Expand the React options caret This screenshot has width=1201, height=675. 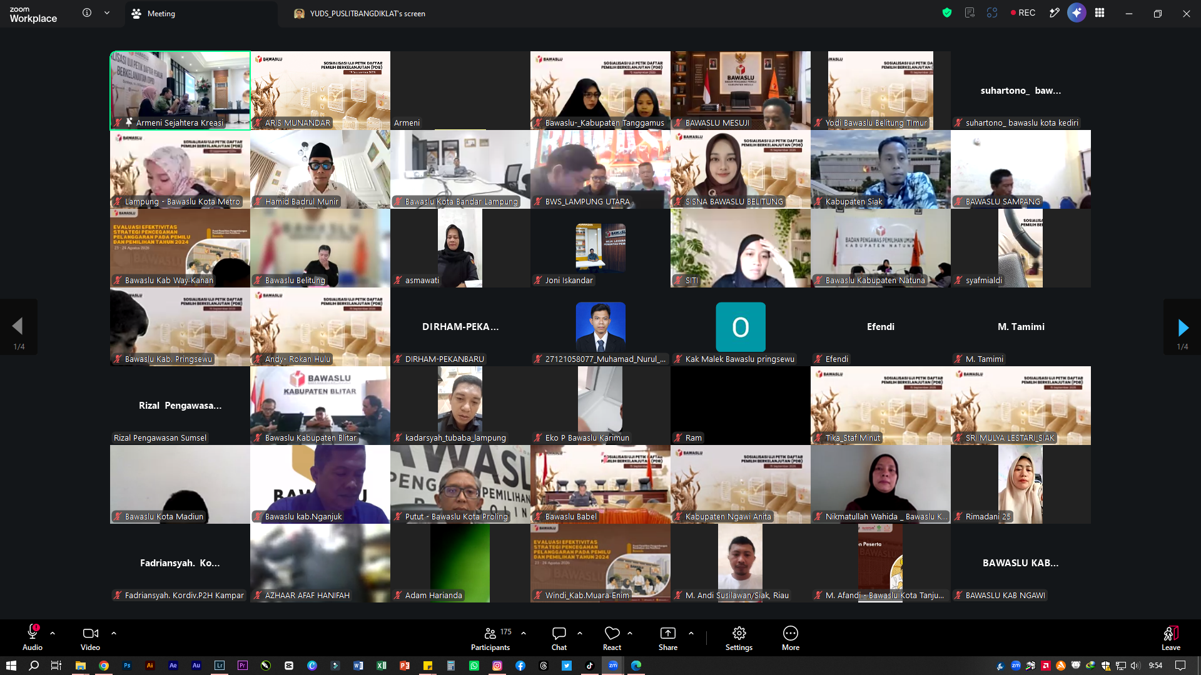tap(630, 633)
